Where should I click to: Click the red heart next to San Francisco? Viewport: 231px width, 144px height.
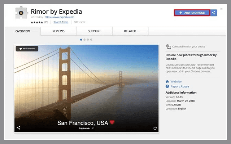click(x=112, y=122)
